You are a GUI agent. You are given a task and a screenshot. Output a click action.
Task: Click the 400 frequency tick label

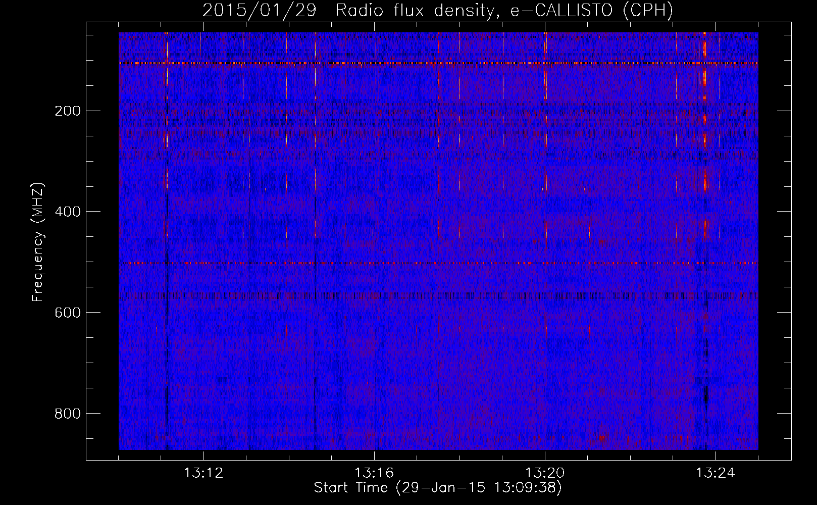coord(68,212)
